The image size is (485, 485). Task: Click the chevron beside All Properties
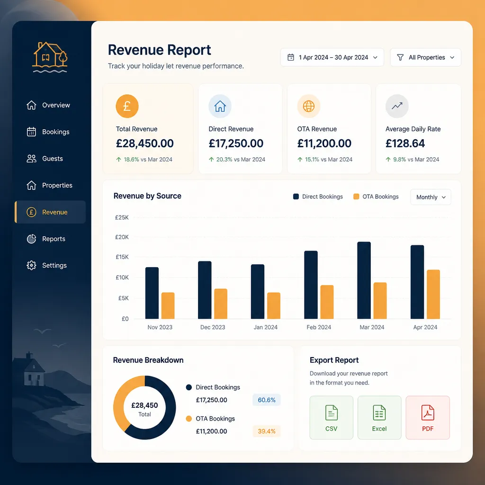point(452,57)
